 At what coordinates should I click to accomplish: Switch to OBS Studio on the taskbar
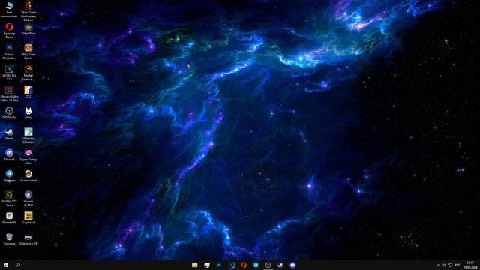click(x=268, y=265)
